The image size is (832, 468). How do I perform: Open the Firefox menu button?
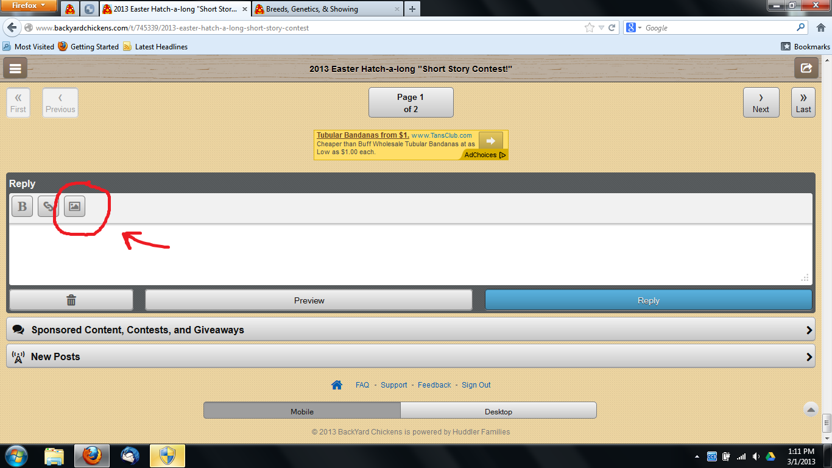pos(29,6)
